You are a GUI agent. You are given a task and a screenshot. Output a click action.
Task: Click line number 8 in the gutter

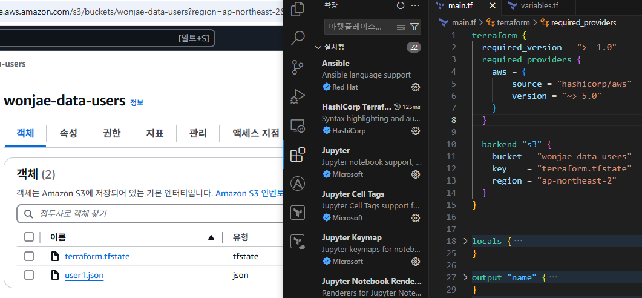click(453, 120)
